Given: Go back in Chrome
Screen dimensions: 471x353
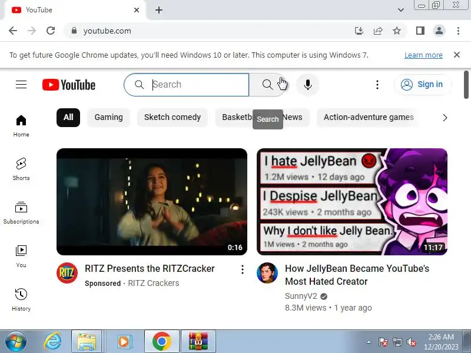Looking at the screenshot, I should [x=13, y=31].
